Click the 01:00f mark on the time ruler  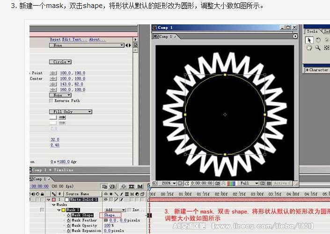point(185,194)
